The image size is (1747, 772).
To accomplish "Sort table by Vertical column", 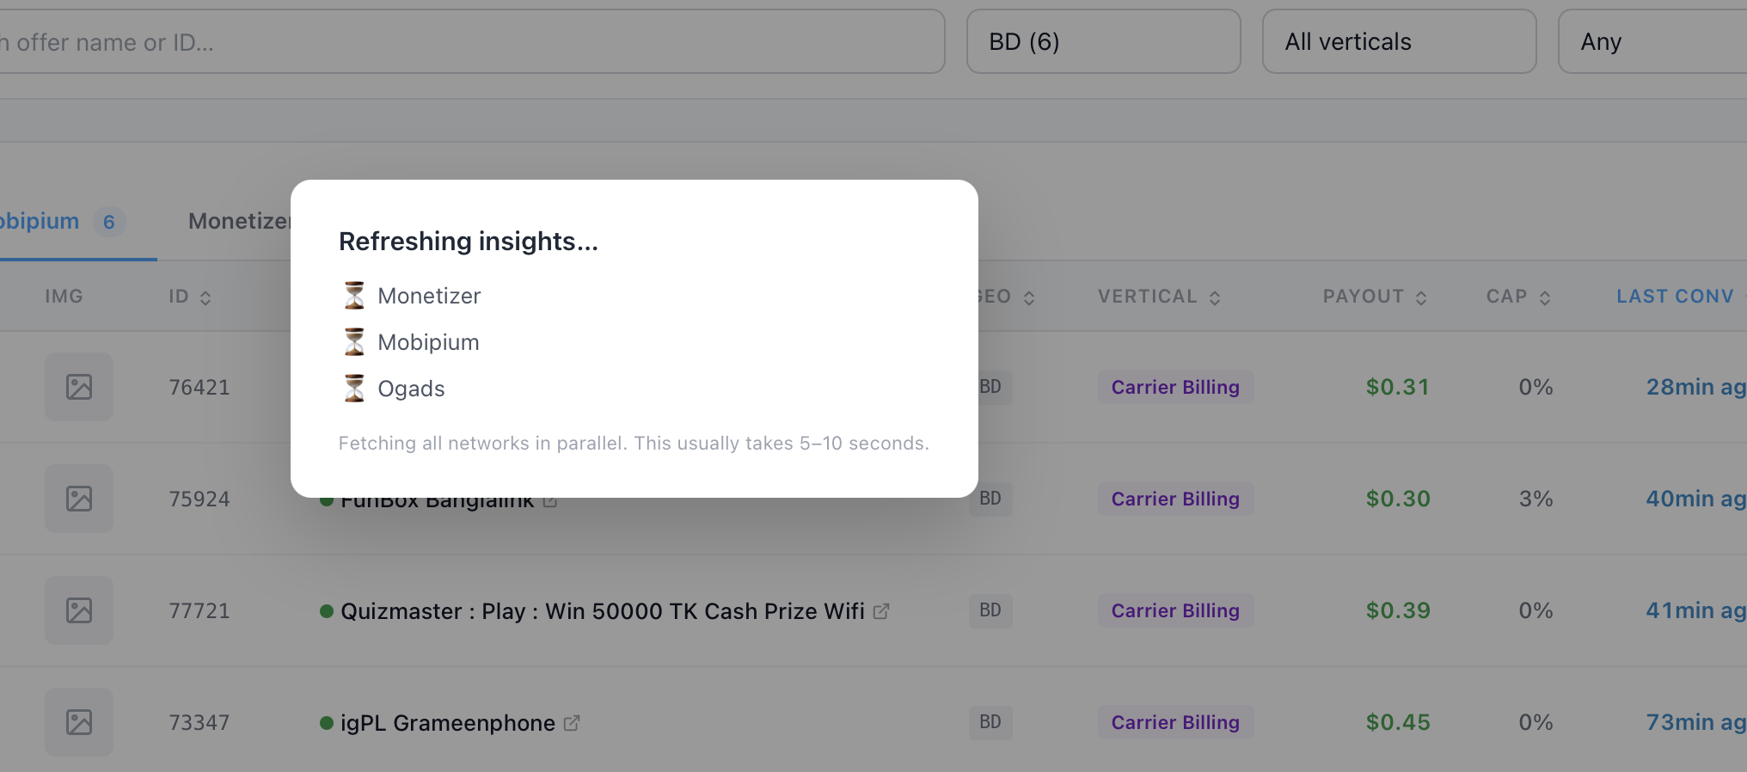I will pos(1159,297).
